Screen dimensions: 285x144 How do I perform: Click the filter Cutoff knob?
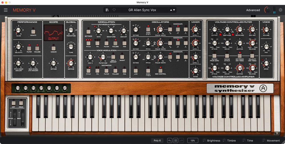(x=215, y=29)
